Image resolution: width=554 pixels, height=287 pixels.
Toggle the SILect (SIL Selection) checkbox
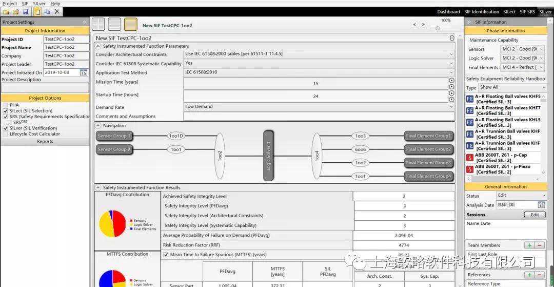click(5, 111)
